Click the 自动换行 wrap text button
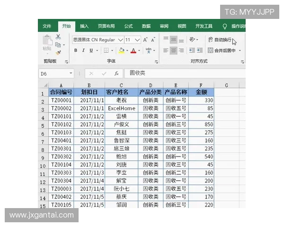This screenshot has width=284, height=227. point(220,40)
